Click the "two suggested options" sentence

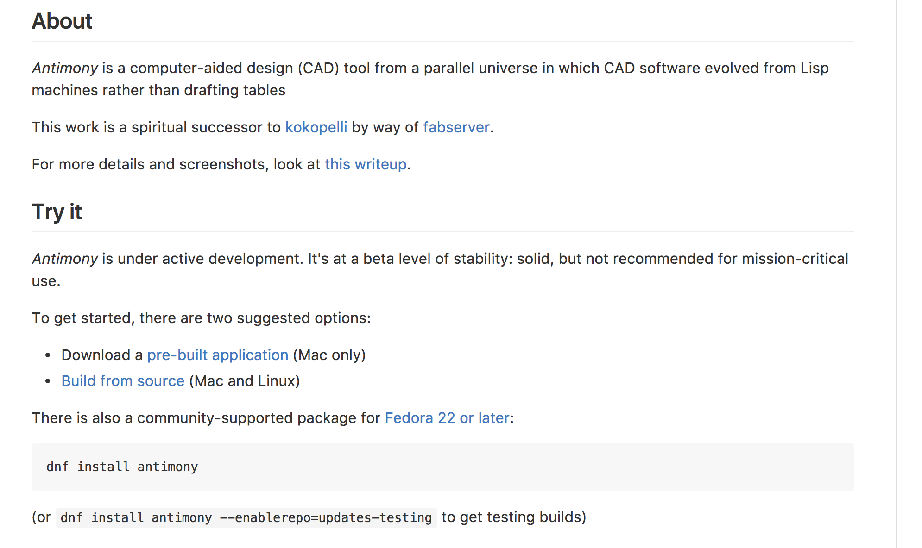[x=201, y=318]
